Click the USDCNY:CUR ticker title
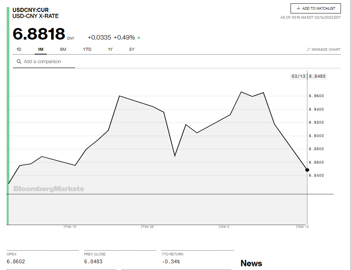 [31, 10]
